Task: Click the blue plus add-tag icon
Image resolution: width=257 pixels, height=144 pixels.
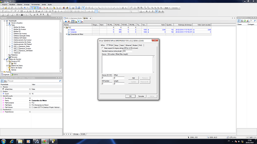Action: pos(66,22)
